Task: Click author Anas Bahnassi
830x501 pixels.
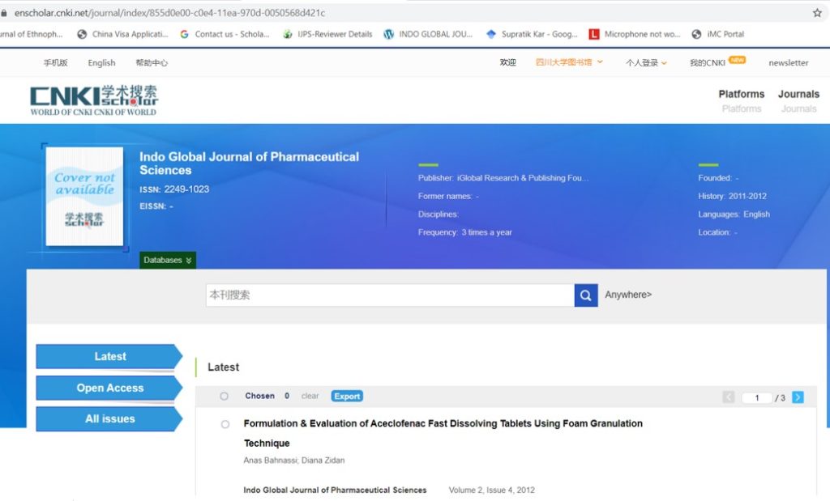Action: [270, 461]
